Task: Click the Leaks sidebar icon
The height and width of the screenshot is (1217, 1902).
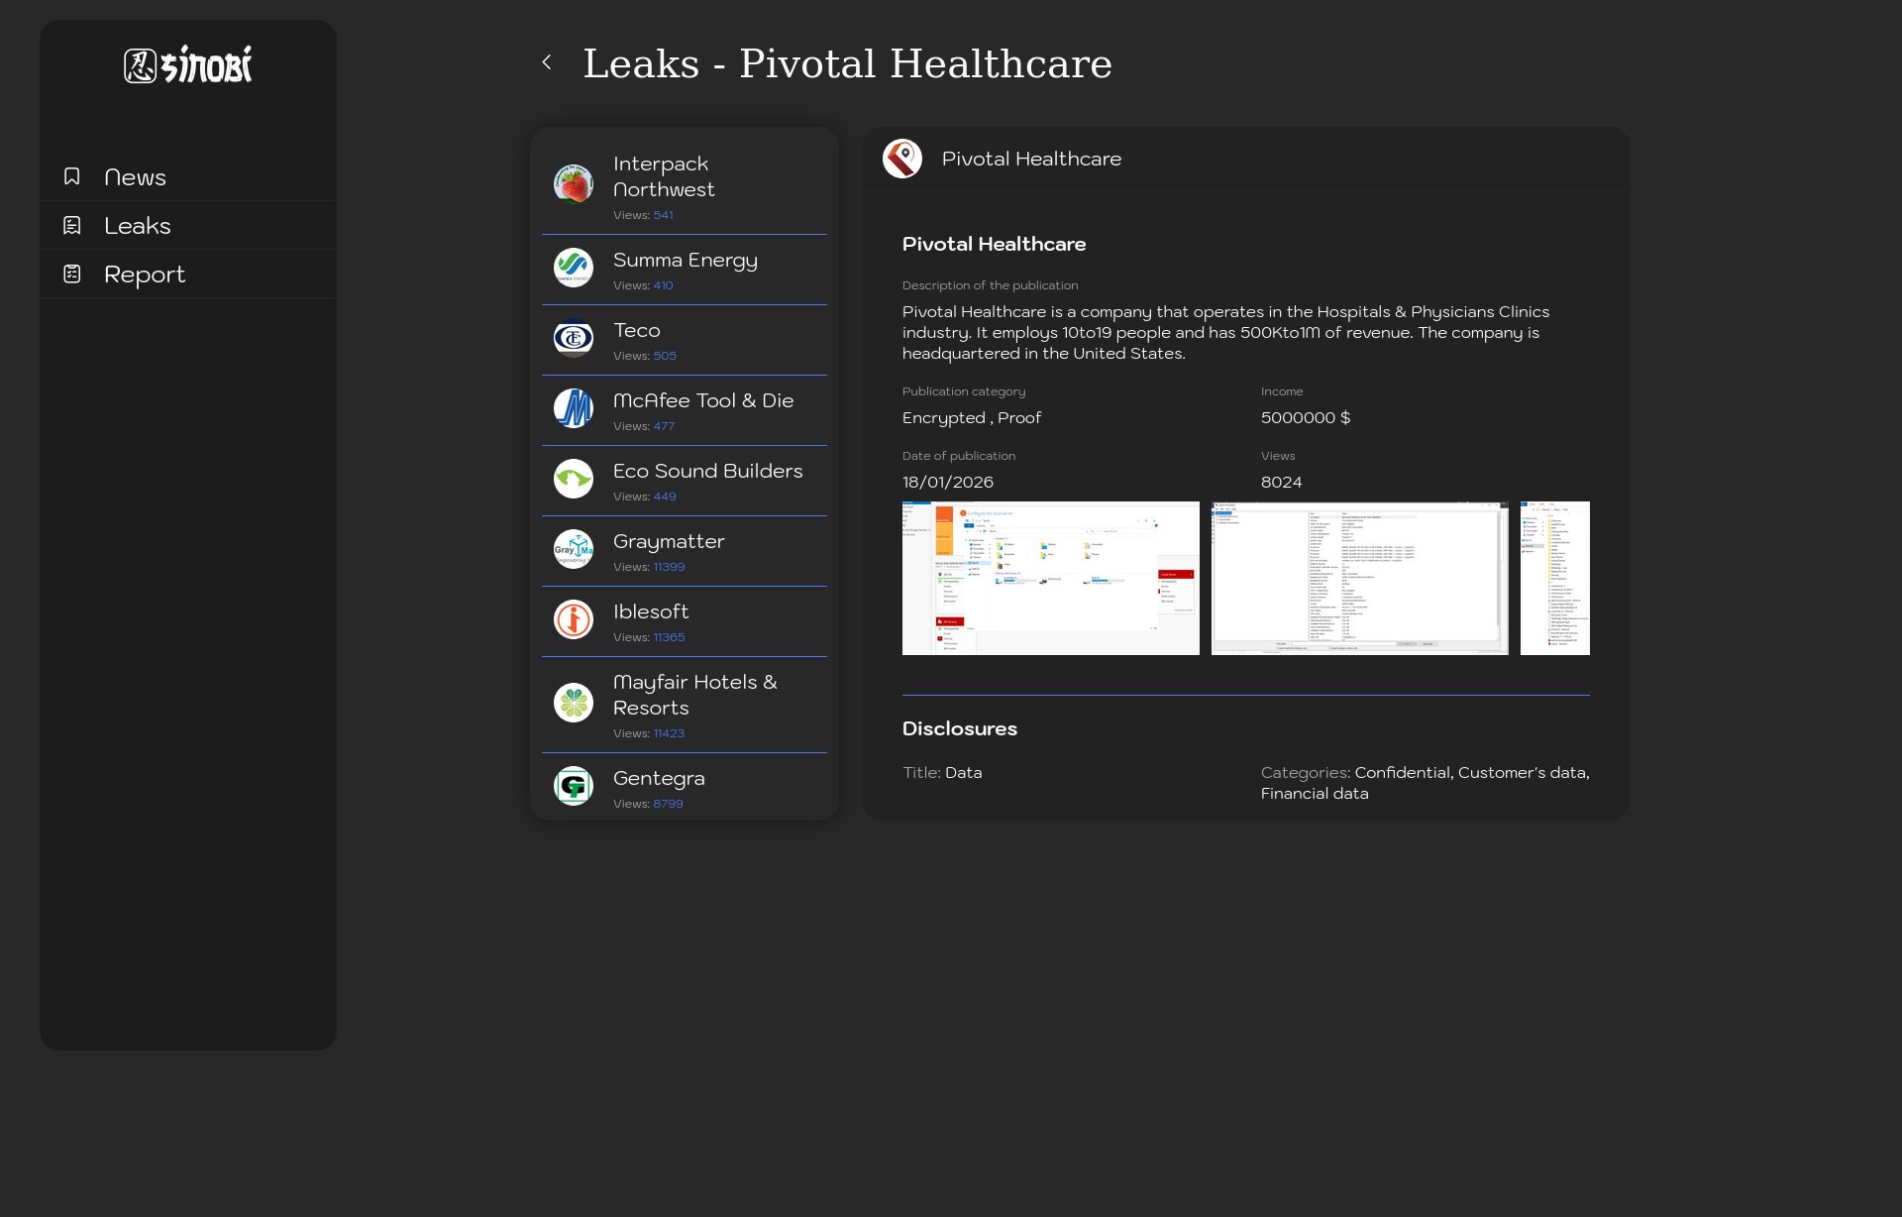Action: pos(72,225)
